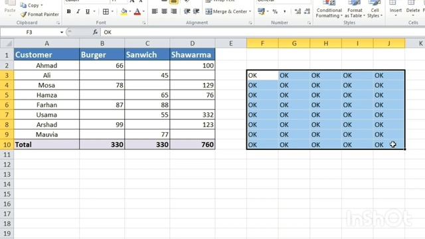Image resolution: width=425 pixels, height=239 pixels.
Task: Click total cell showing 760
Action: pos(193,145)
